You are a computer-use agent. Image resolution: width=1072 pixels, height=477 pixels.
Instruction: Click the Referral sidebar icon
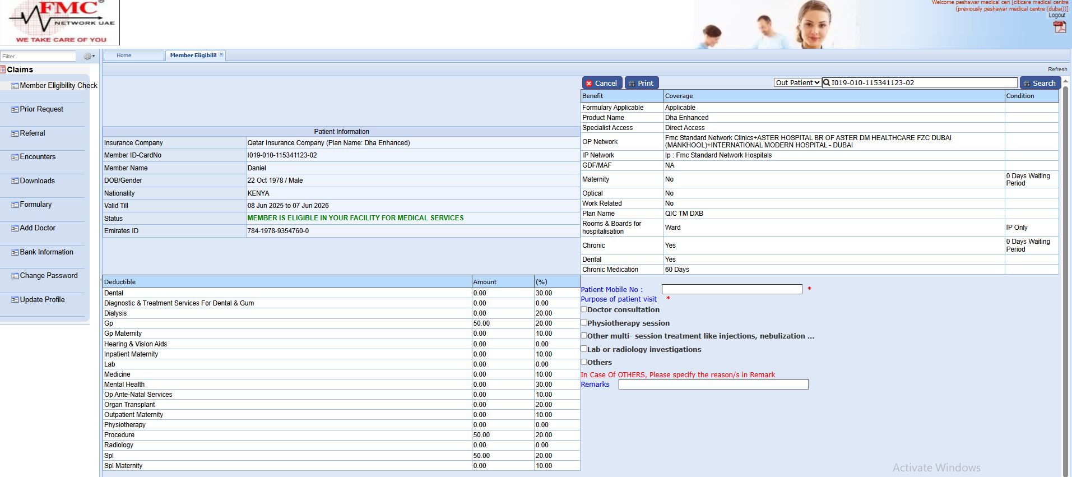tap(15, 134)
